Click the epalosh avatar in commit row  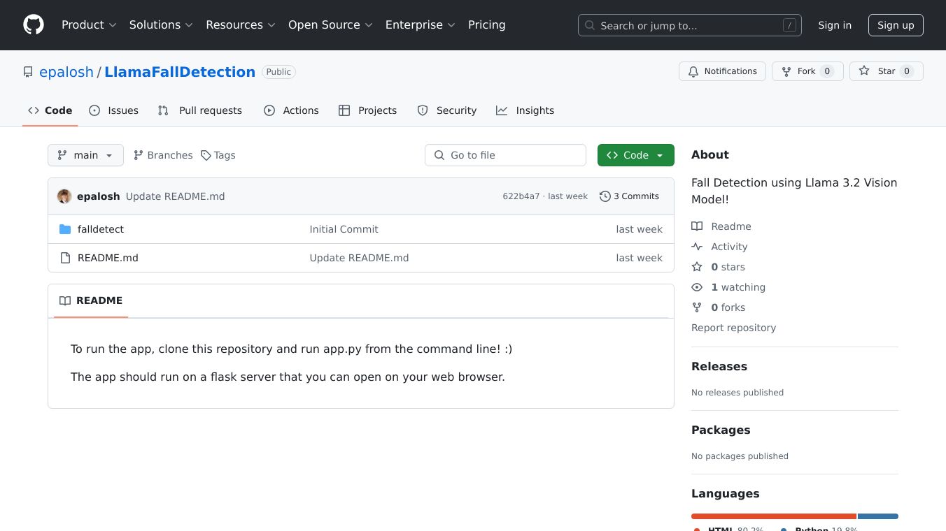[x=64, y=196]
